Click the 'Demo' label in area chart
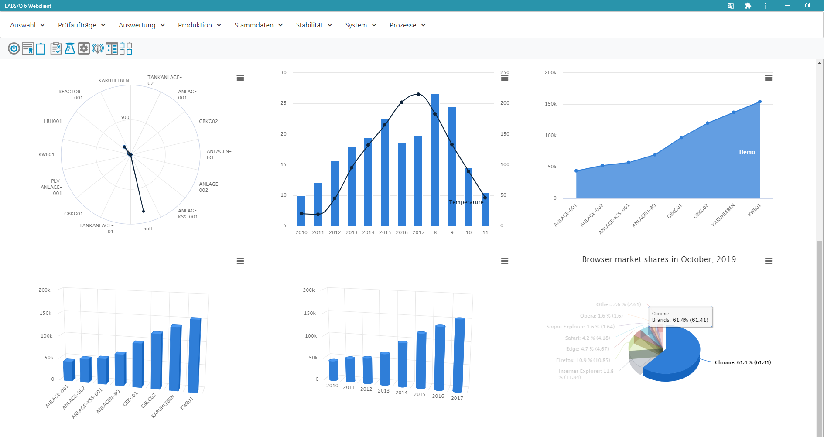824x437 pixels. coord(747,152)
